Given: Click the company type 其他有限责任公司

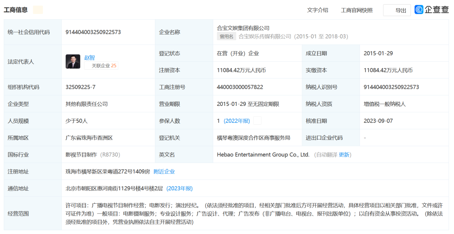Looking at the screenshot, I should point(87,104).
